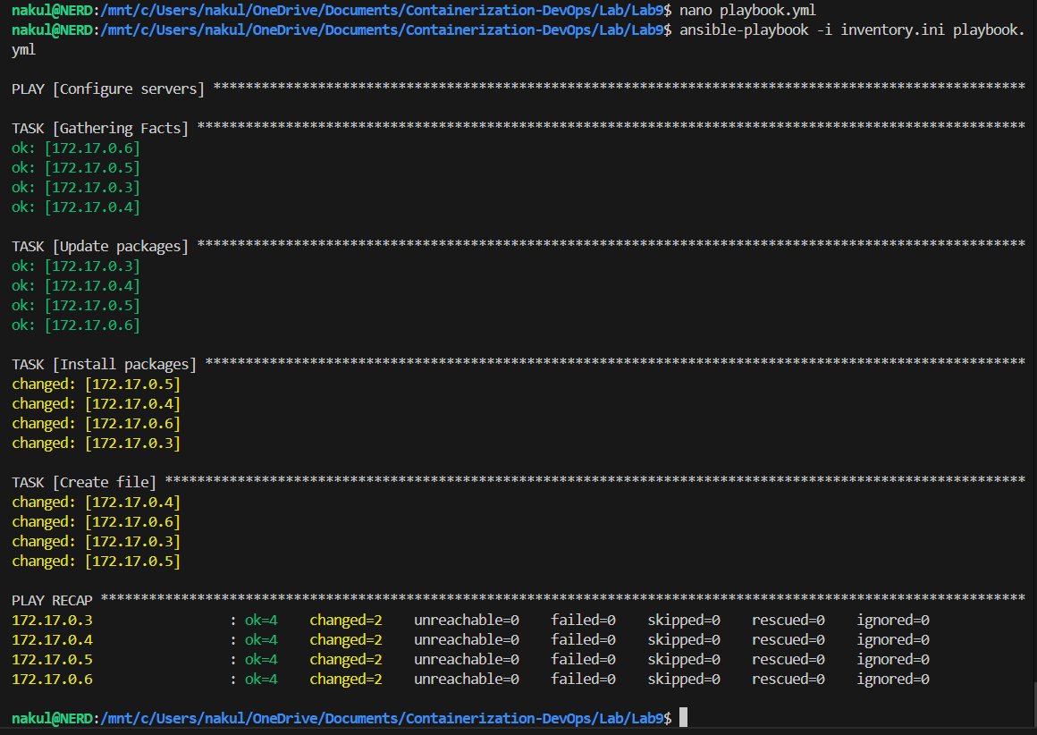Click the 'nakul@NERD' prompt before the ansible-playbook command
The width and height of the screenshot is (1037, 735).
52,30
